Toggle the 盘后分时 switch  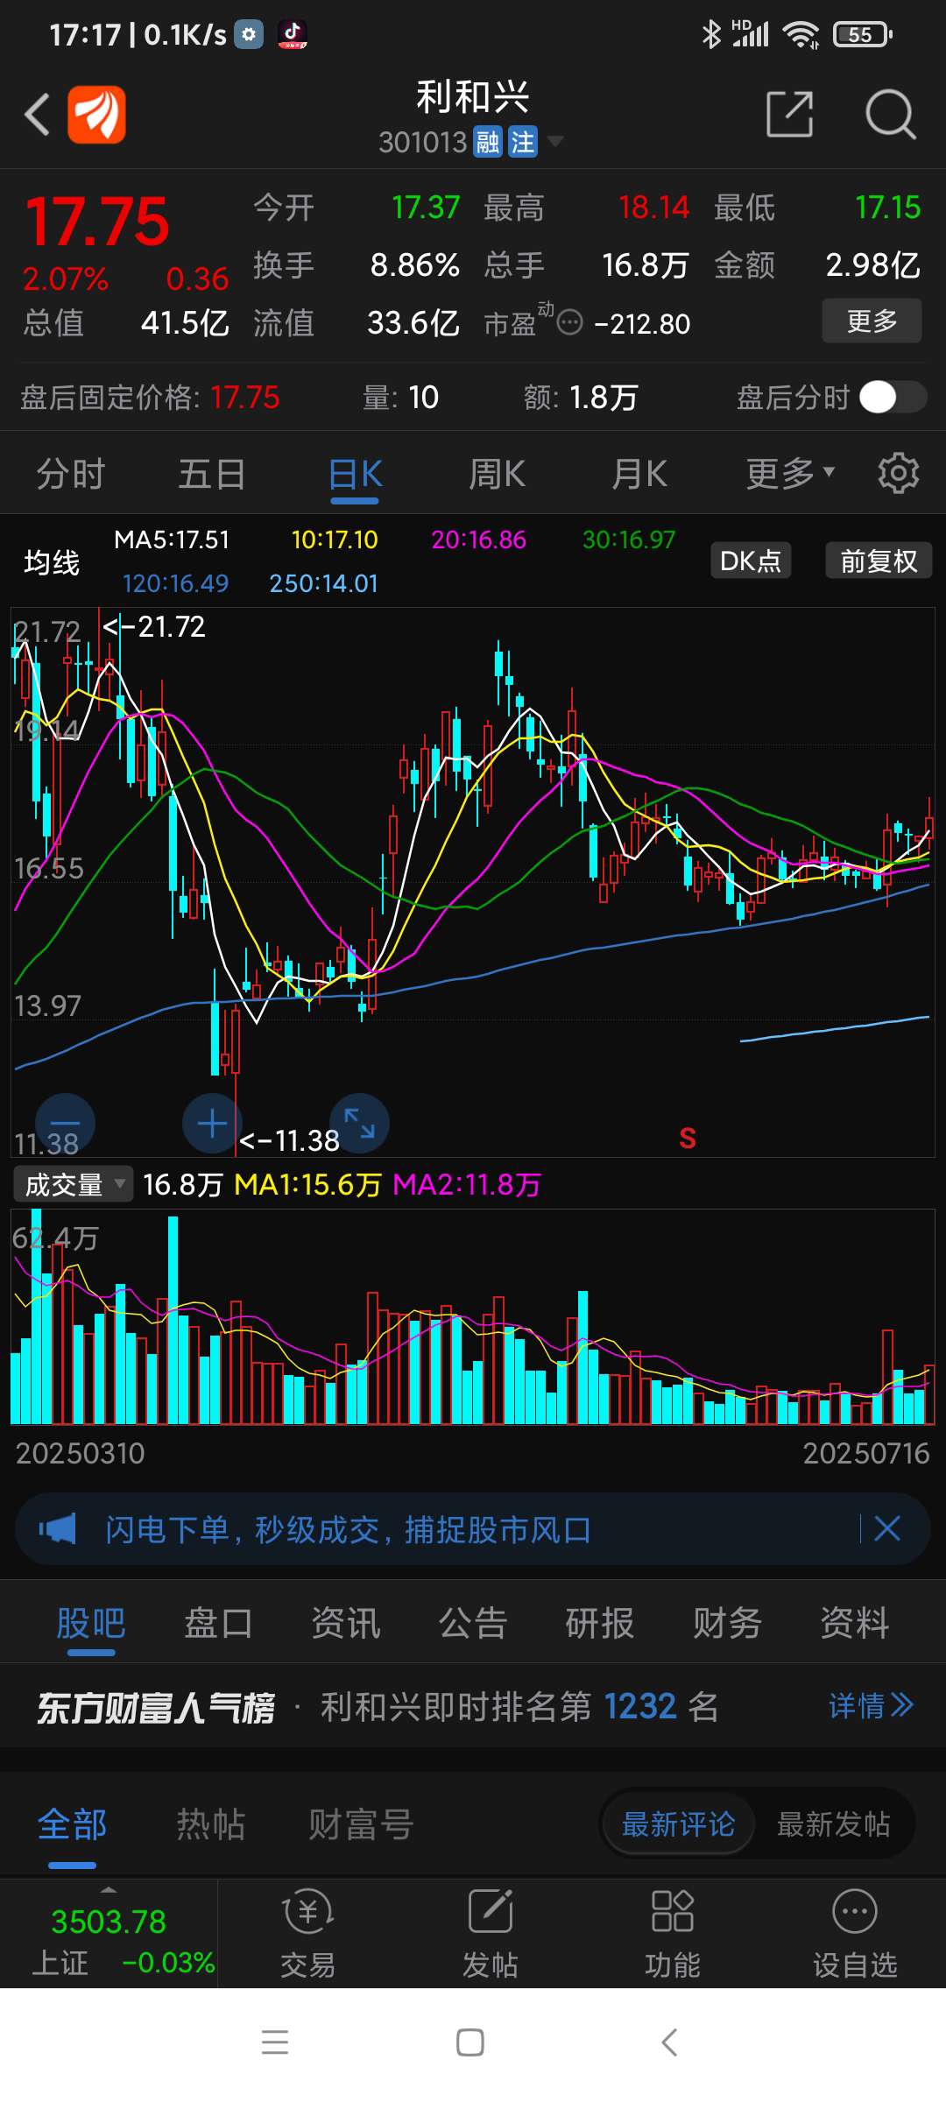point(893,397)
